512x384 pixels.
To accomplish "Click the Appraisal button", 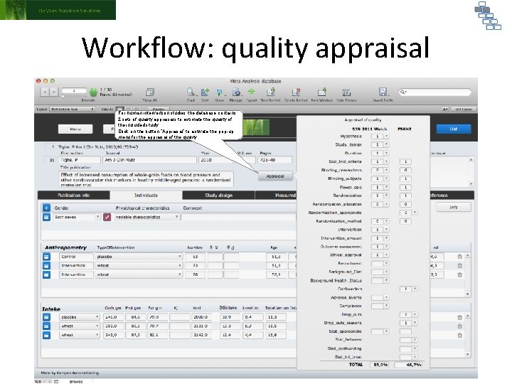I will tap(275, 176).
